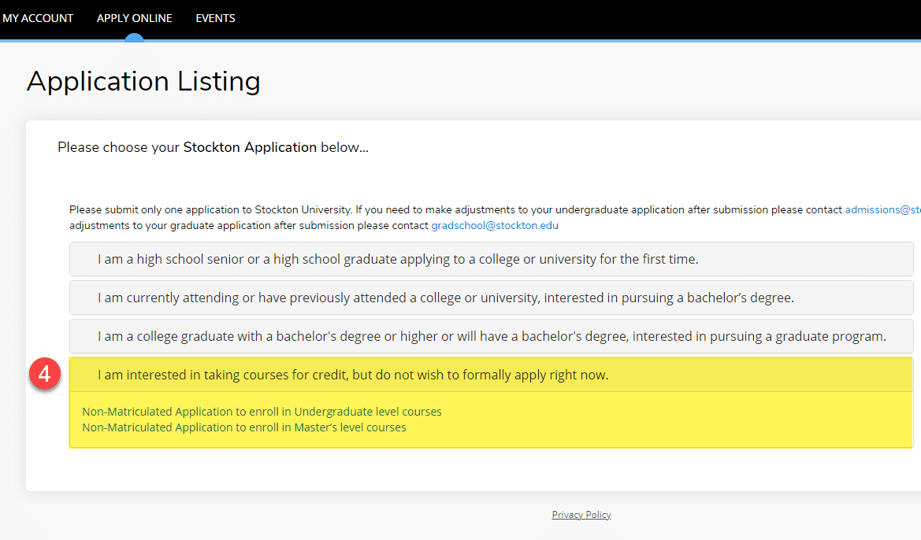
Task: Open the MY ACCOUNT menu item
Action: click(x=38, y=18)
